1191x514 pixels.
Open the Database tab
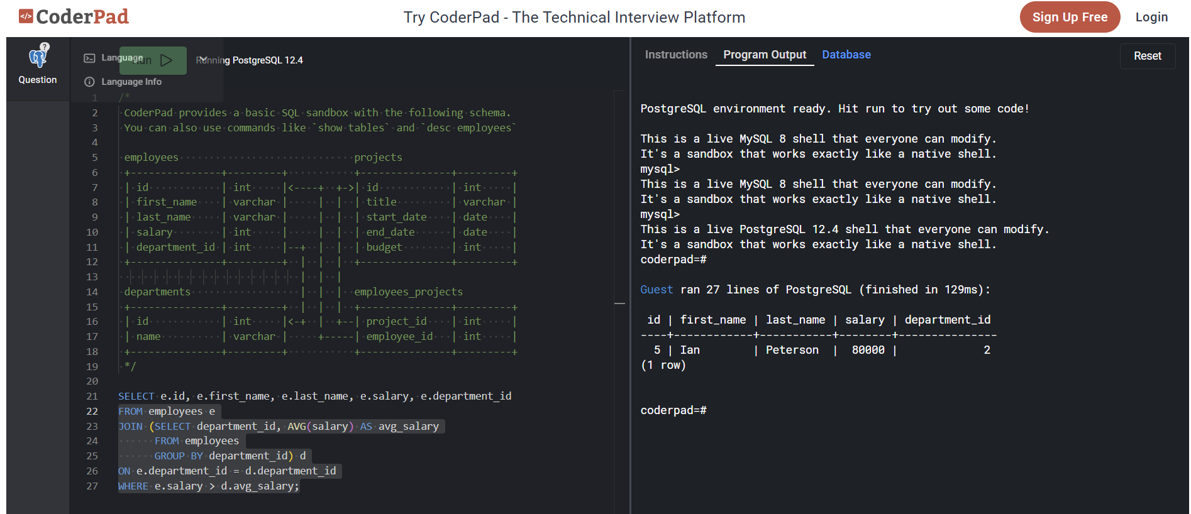click(846, 55)
